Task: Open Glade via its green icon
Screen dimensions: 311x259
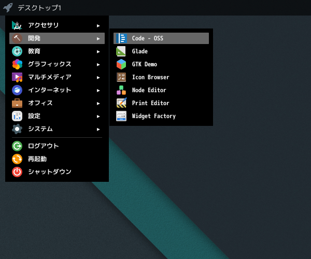Action: coord(121,51)
